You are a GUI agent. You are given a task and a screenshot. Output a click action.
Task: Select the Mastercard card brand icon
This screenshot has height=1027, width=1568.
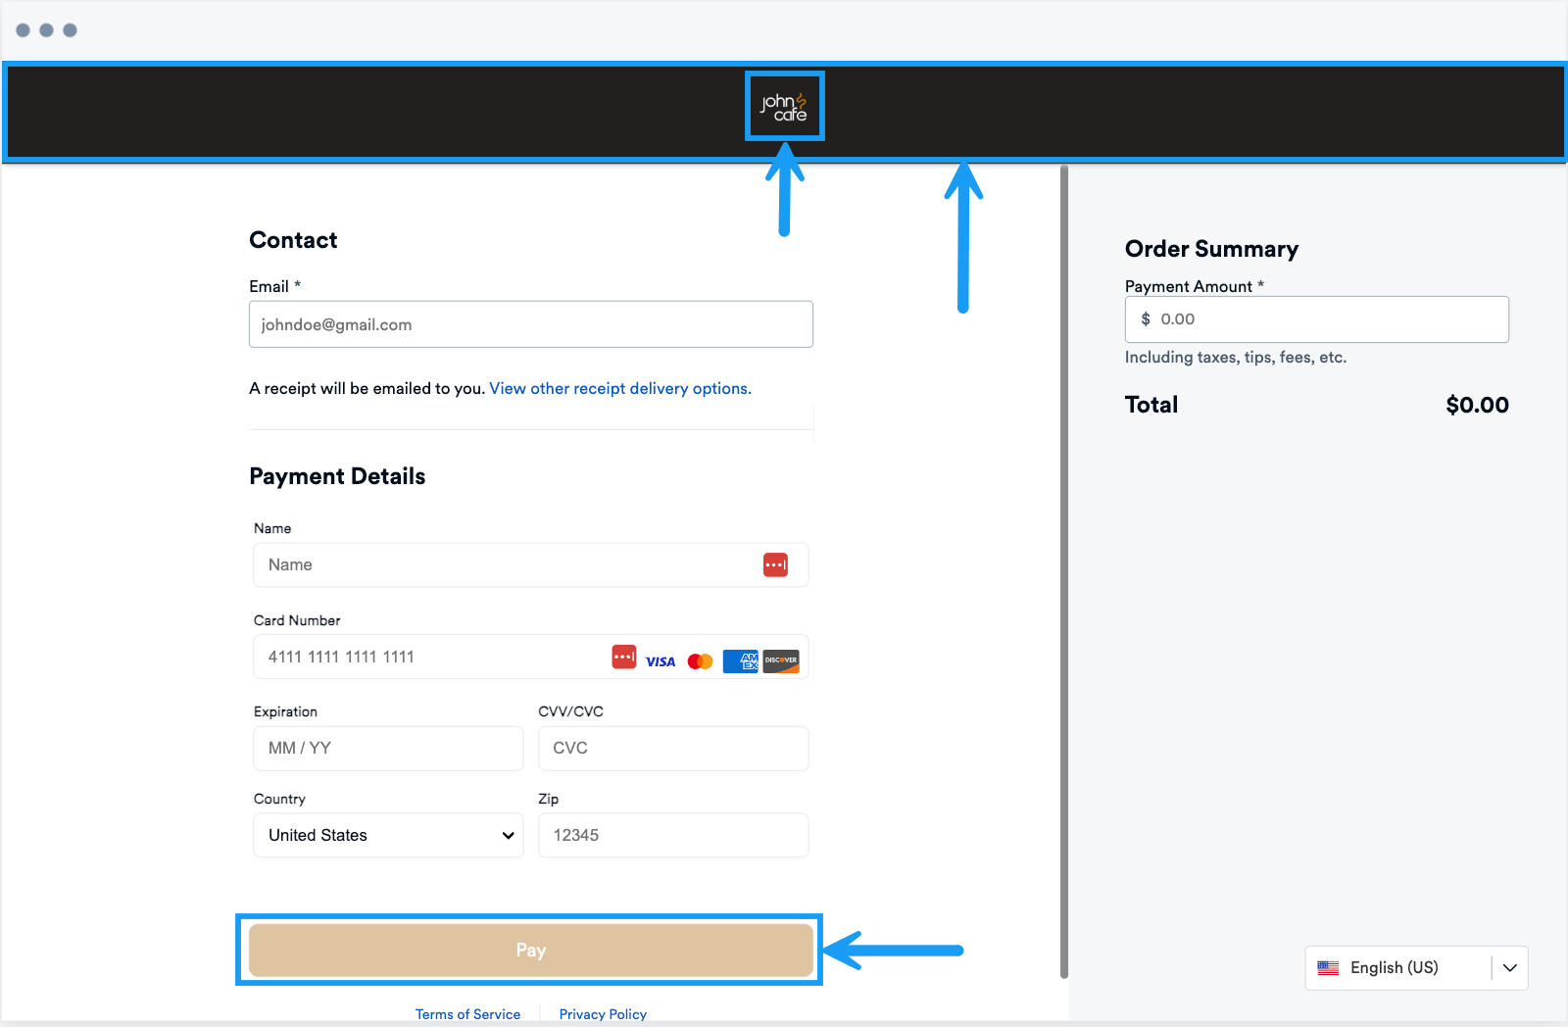coord(700,661)
